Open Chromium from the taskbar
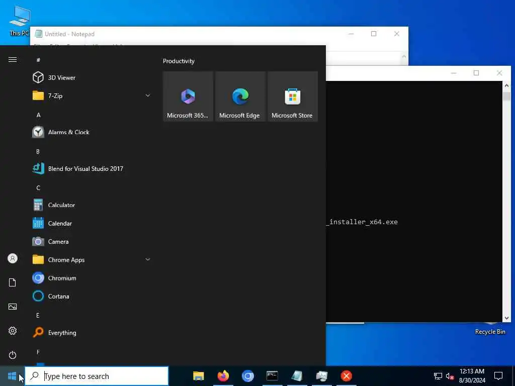 248,376
